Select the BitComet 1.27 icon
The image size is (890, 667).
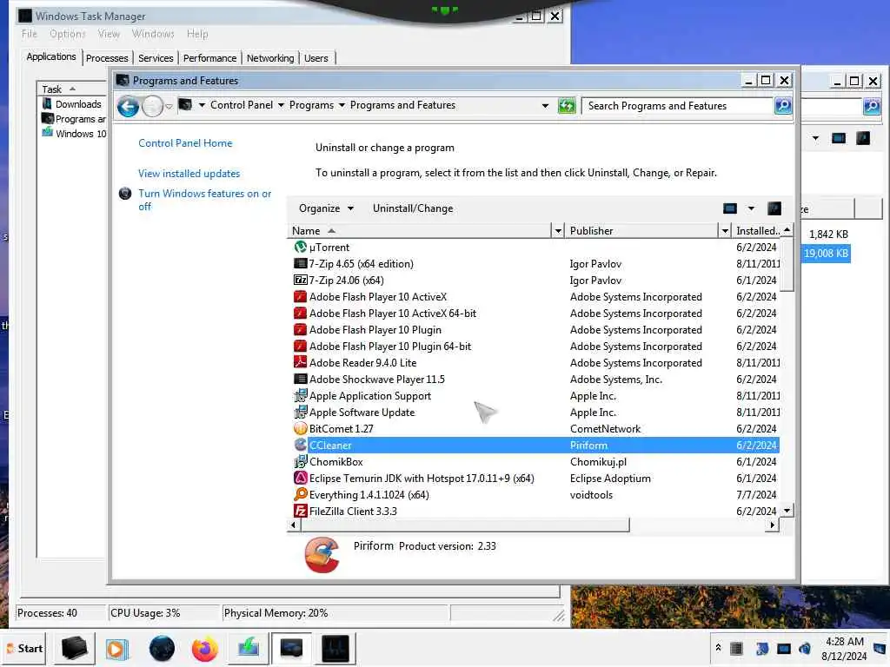click(300, 429)
